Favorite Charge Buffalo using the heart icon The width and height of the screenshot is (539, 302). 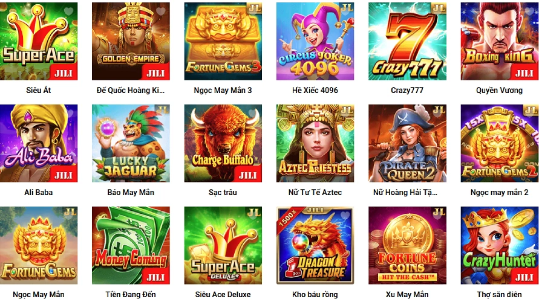253,114
